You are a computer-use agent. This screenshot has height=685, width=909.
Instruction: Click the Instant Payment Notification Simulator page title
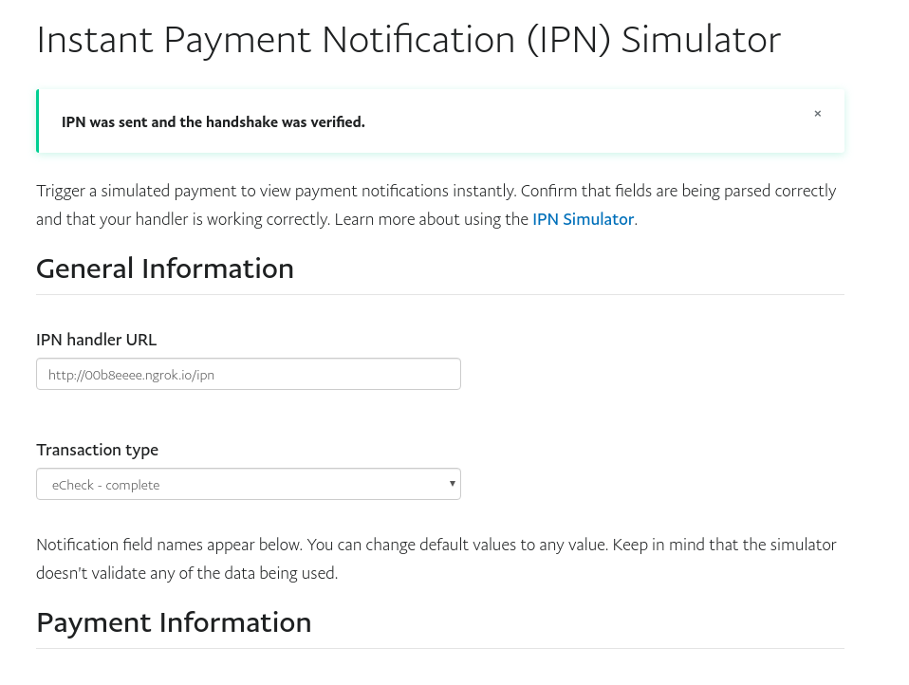[x=408, y=40]
